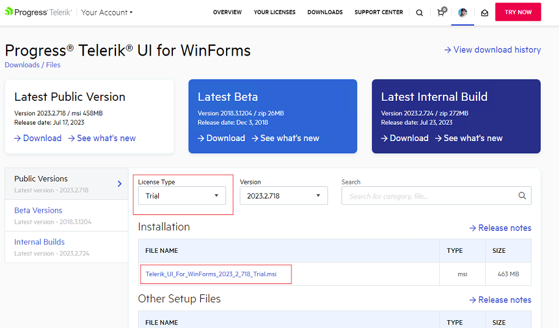
Task: Go to the Overview menu item
Action: point(227,12)
